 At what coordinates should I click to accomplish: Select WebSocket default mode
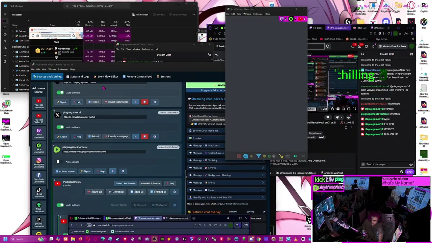pos(159,205)
